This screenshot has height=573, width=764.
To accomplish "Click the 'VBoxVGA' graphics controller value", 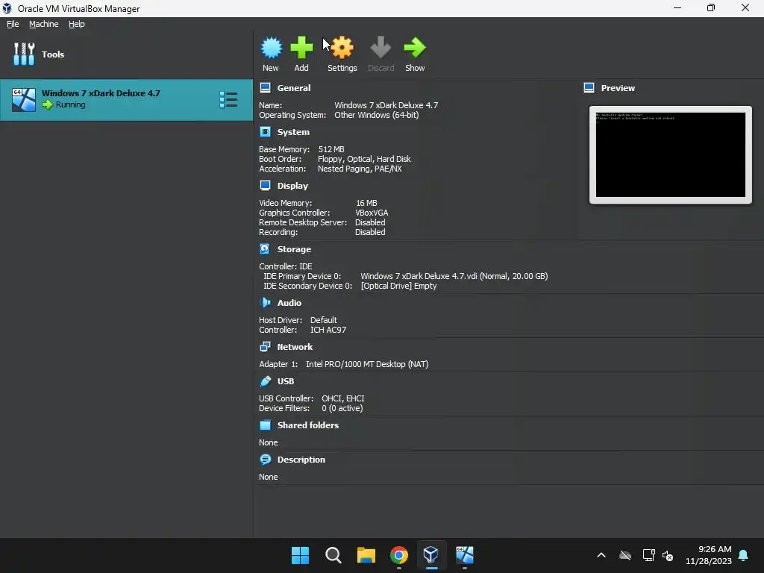I will pos(372,213).
